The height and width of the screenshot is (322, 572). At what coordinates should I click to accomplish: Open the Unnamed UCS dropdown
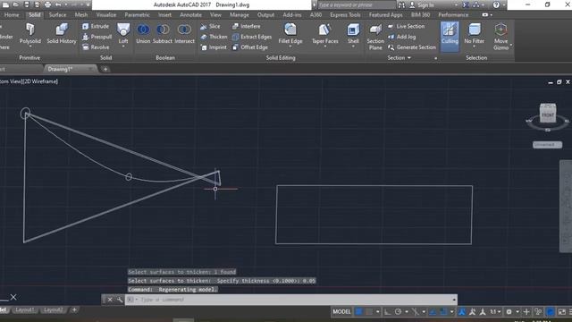[x=547, y=145]
